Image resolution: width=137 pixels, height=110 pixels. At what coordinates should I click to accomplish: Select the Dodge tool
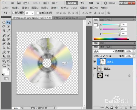click(x=8, y=47)
